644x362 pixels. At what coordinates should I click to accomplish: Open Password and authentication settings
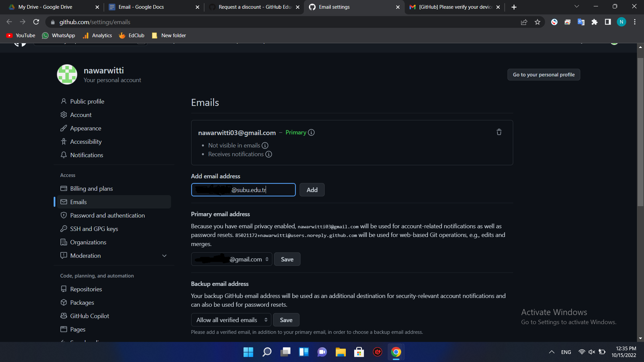(107, 216)
